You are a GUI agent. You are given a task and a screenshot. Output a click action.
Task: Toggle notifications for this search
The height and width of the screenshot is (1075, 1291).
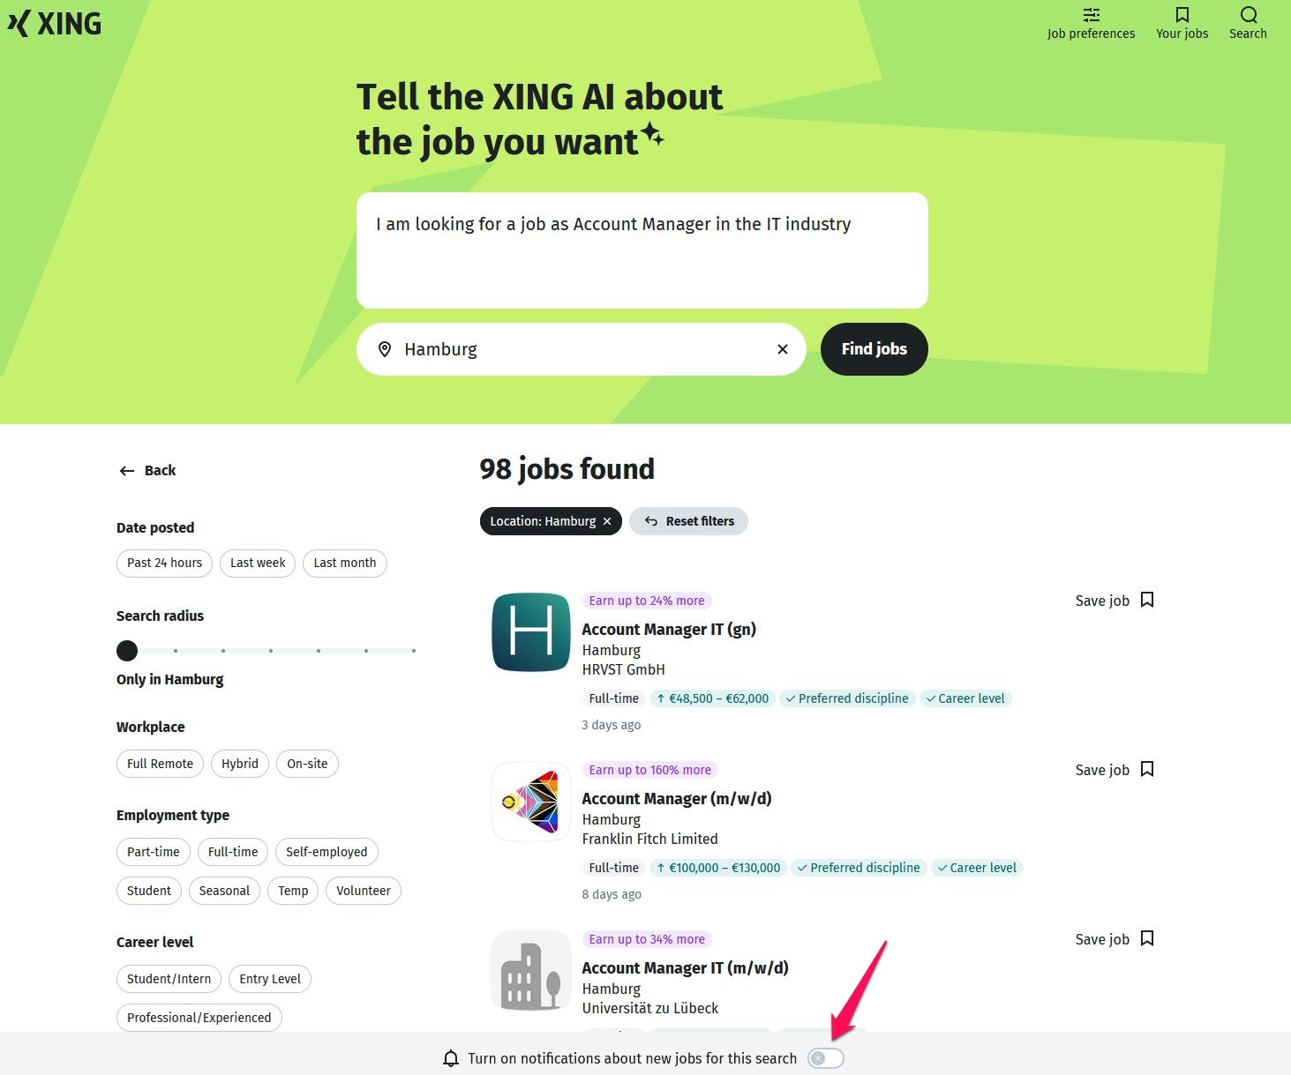point(826,1058)
